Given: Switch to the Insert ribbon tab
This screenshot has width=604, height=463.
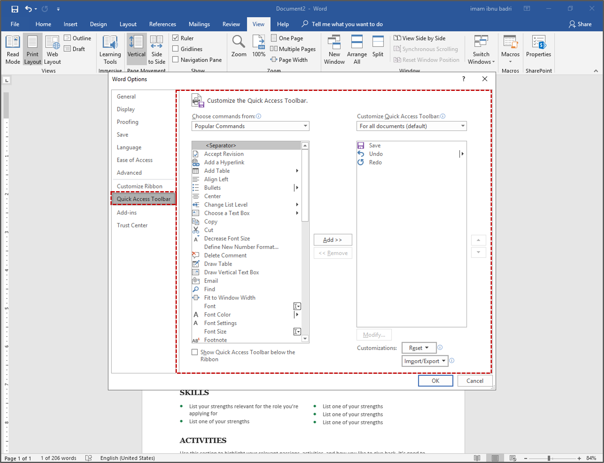Looking at the screenshot, I should click(70, 24).
